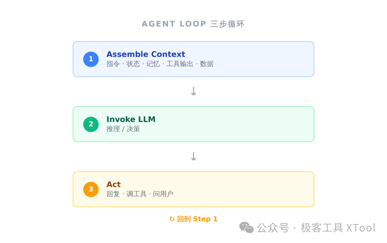Select the Act heading
This screenshot has width=387, height=243.
click(x=114, y=184)
